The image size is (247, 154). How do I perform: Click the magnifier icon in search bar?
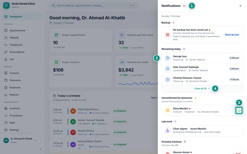[x=54, y=5]
